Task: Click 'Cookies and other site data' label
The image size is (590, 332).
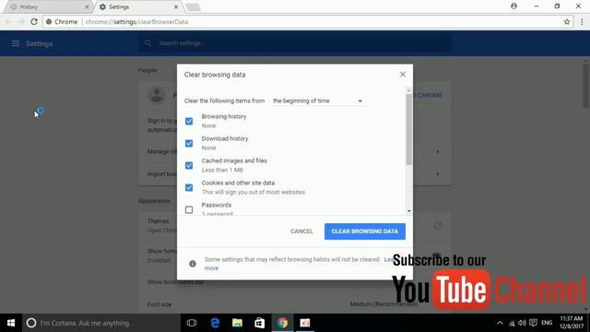Action: (238, 183)
